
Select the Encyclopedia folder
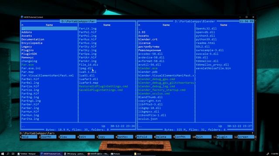coord(32,43)
